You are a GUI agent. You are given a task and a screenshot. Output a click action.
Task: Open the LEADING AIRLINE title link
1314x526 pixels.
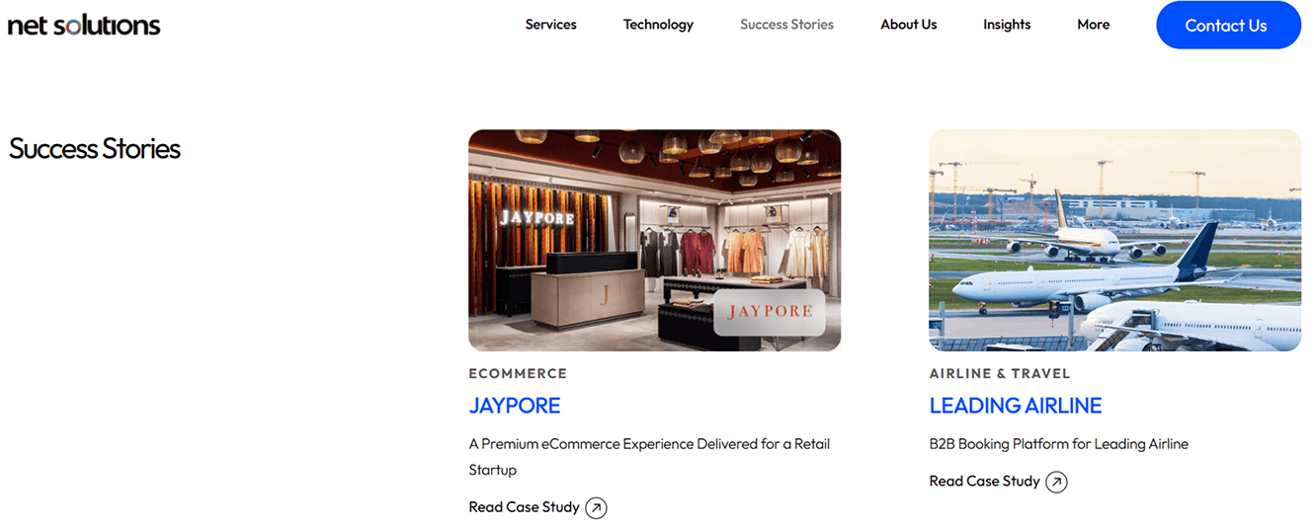tap(1015, 406)
